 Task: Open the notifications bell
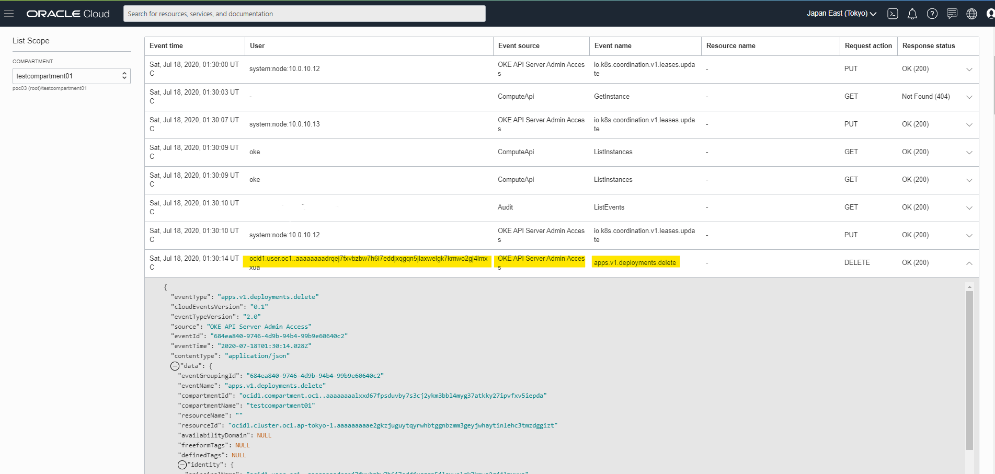pyautogui.click(x=912, y=14)
